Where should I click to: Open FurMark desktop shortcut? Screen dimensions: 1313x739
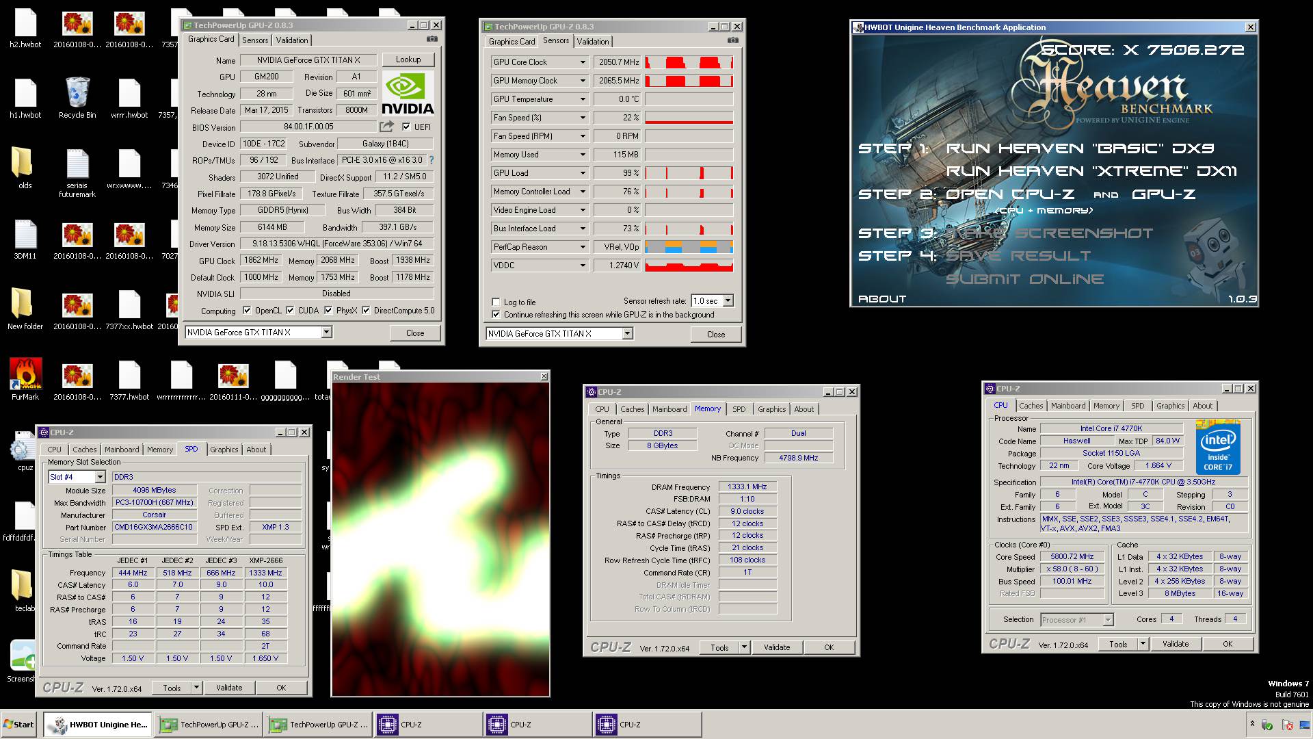[x=25, y=379]
